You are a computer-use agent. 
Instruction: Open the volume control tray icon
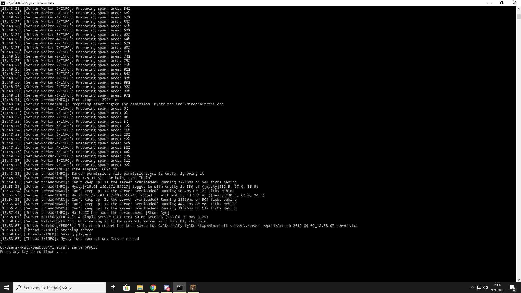[x=485, y=288]
